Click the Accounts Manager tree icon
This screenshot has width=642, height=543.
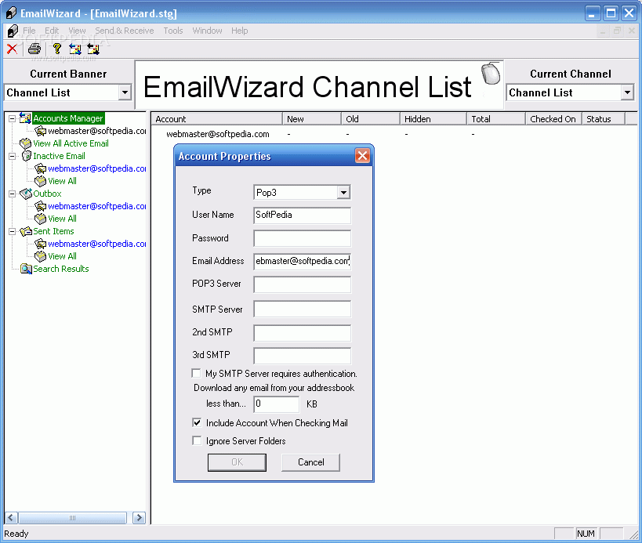tap(25, 118)
